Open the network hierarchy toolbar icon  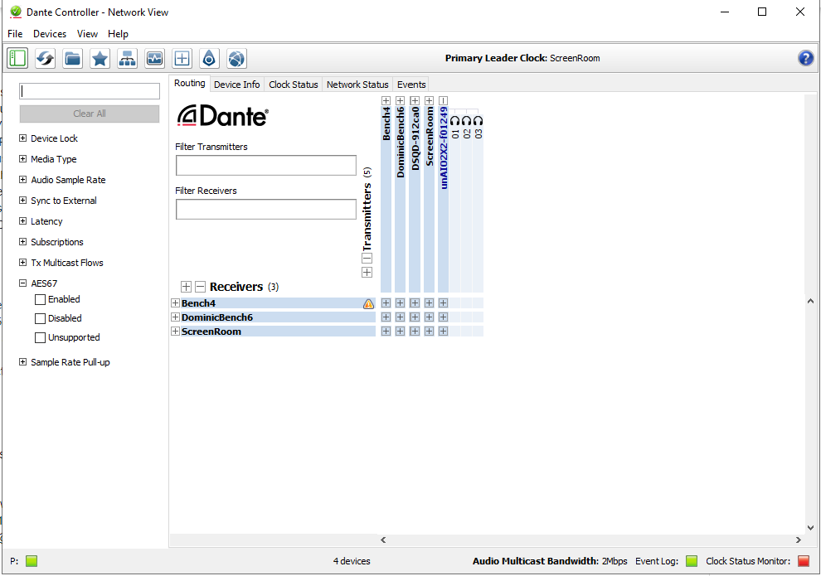coord(127,58)
